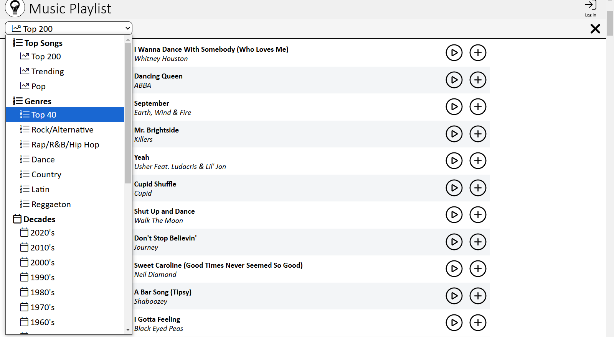Click the lightbulb logo icon
This screenshot has width=614, height=337.
tap(15, 8)
